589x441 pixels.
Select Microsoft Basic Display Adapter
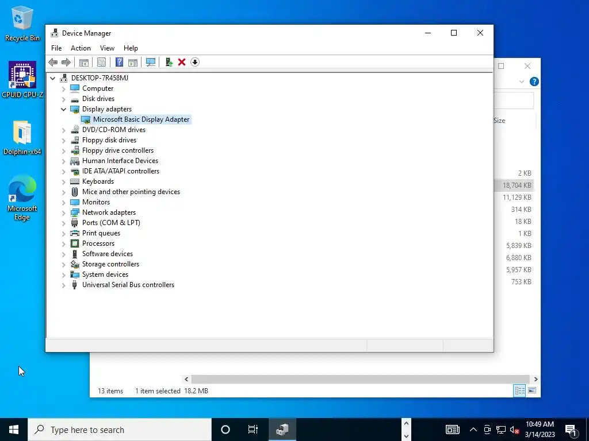click(141, 119)
